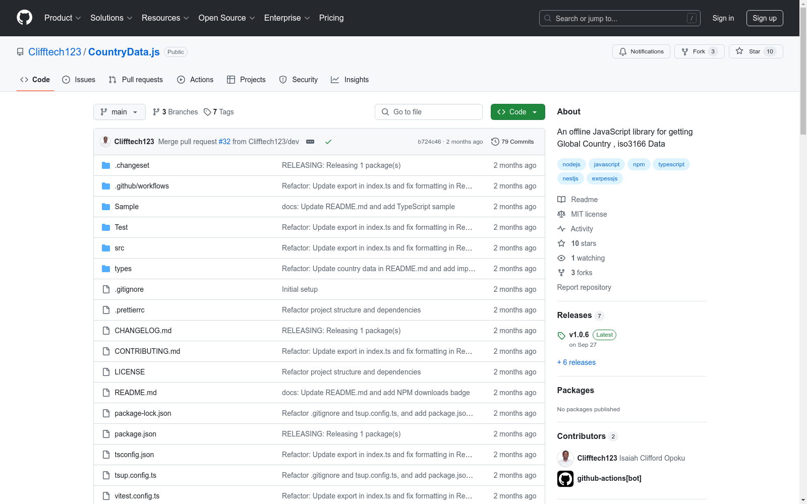Switch to the Issues tab

79,80
